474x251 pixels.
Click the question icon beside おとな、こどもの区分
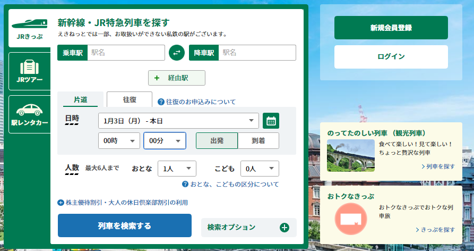(185, 184)
